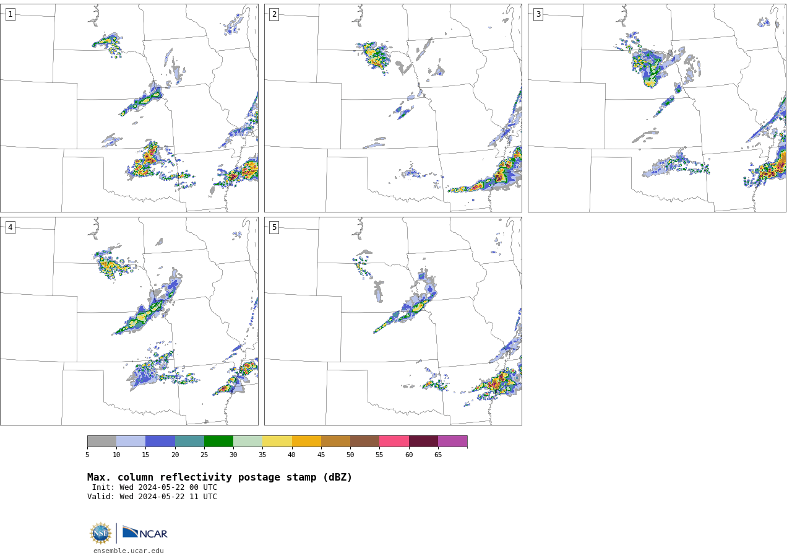The image size is (792, 558).
Task: Click the panel number 4 label
Action: coord(10,227)
